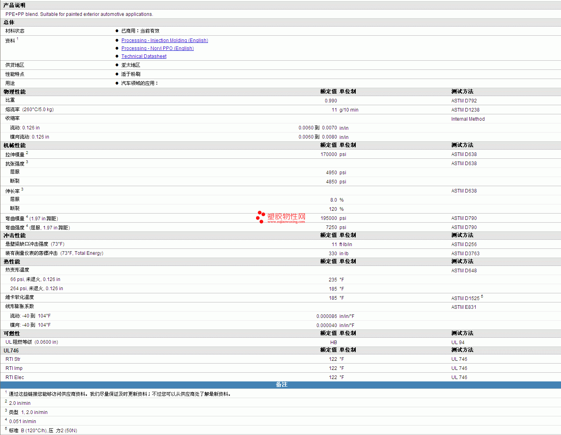The width and height of the screenshot is (561, 435).
Task: Click ASTM D3763 test method
Action: 465,254
